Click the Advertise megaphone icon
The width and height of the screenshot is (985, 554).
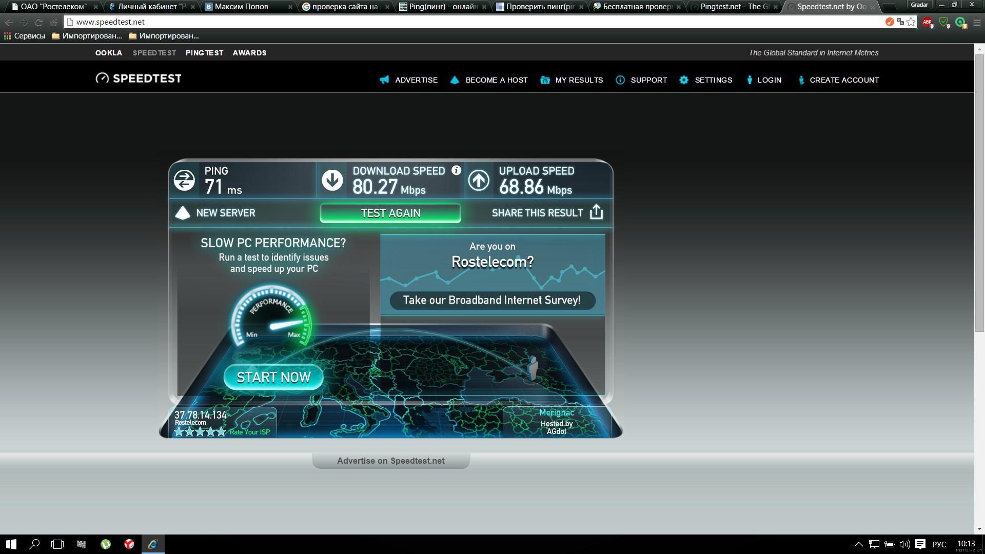coord(384,80)
